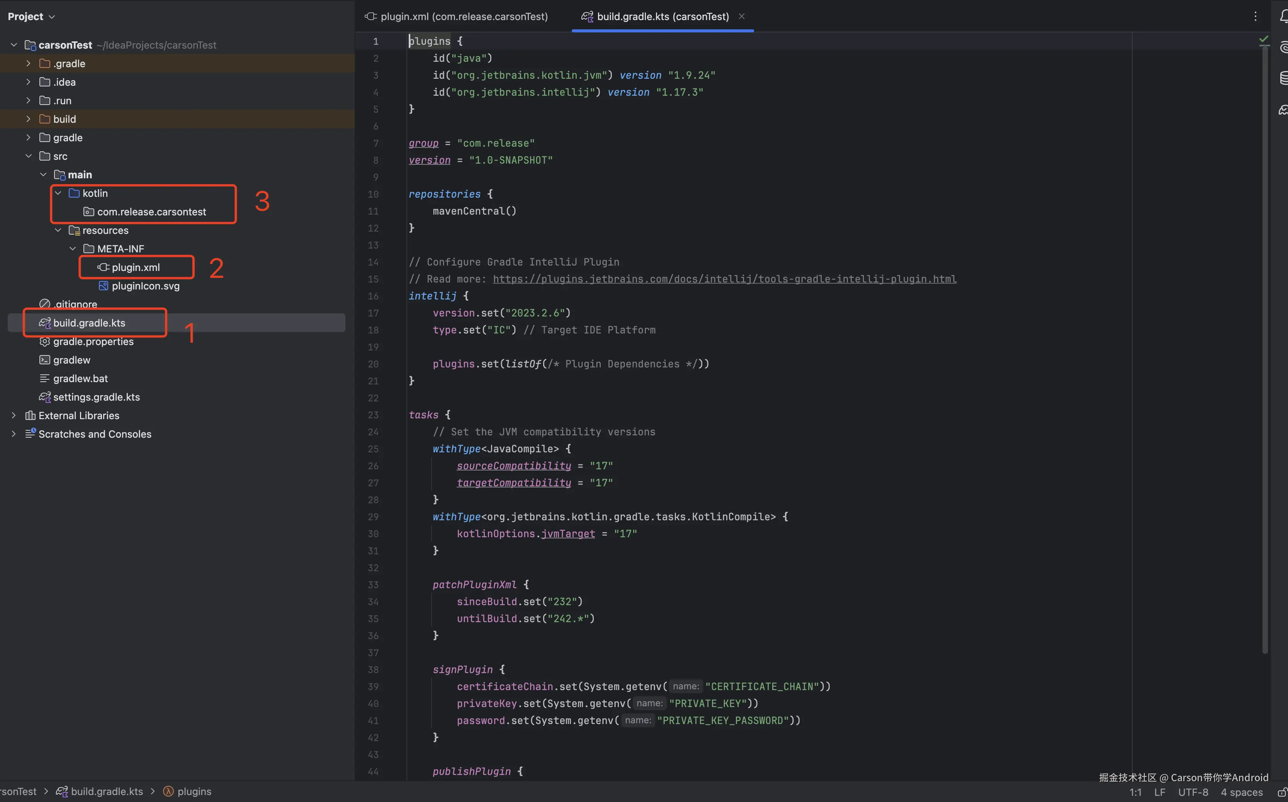This screenshot has width=1288, height=802.
Task: Open the AI Assistant spiral icon
Action: (1283, 48)
